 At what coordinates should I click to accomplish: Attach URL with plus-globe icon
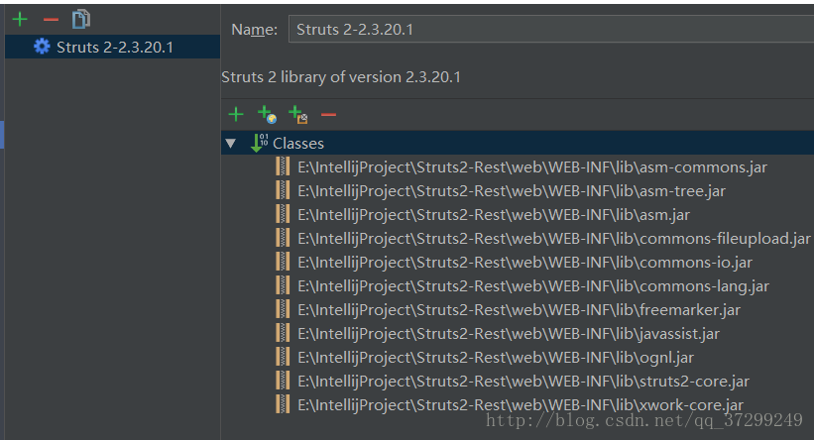click(267, 114)
